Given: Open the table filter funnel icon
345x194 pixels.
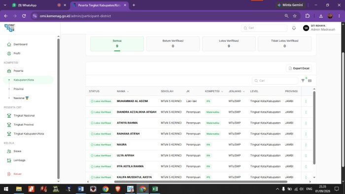Looking at the screenshot, I should click(303, 81).
